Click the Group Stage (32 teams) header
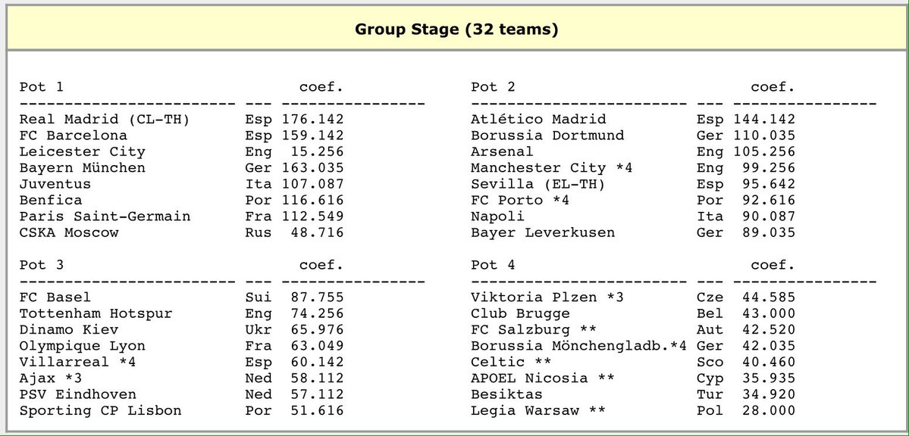 click(456, 29)
